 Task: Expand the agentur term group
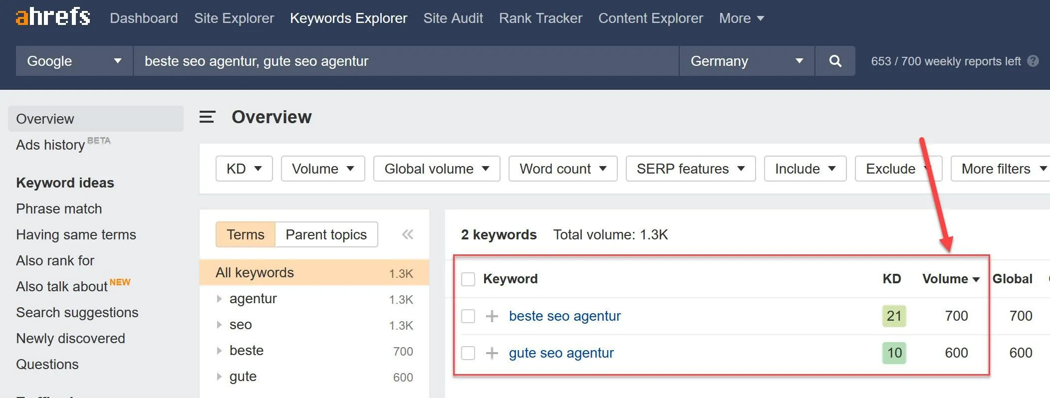tap(219, 299)
